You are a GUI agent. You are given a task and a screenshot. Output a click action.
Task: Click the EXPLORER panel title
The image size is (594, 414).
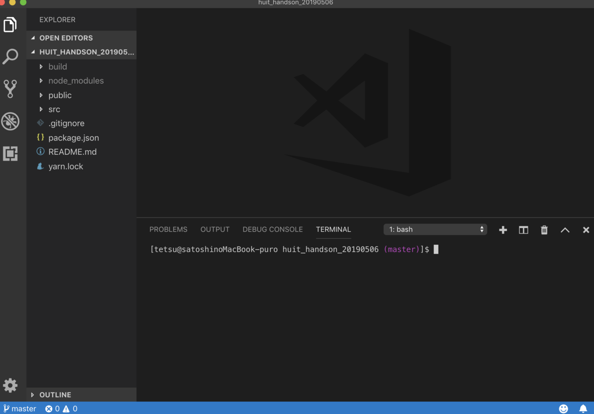(x=57, y=20)
